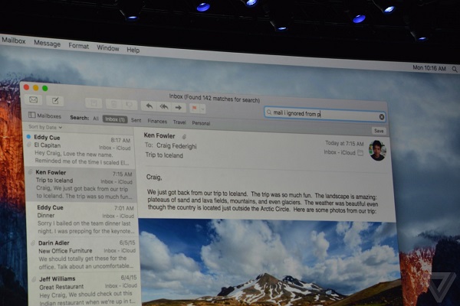This screenshot has height=306, width=460.
Task: Click the Get Mail envelope icon
Action: [x=33, y=99]
